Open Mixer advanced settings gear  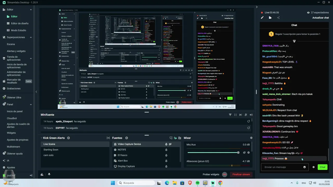click(251, 138)
